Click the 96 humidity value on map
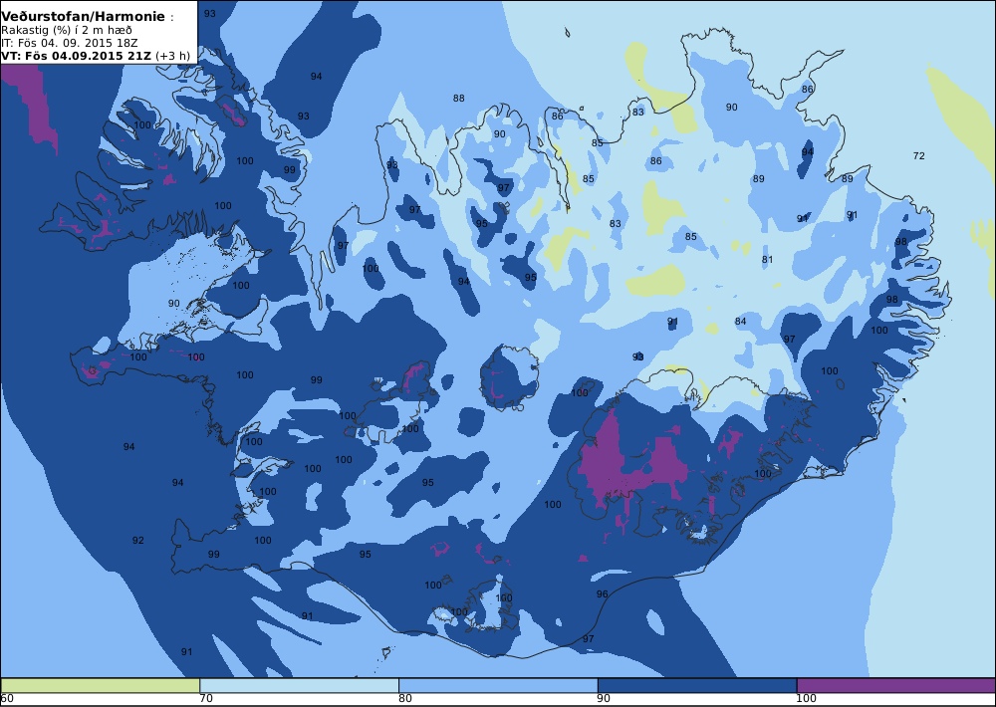 603,593
